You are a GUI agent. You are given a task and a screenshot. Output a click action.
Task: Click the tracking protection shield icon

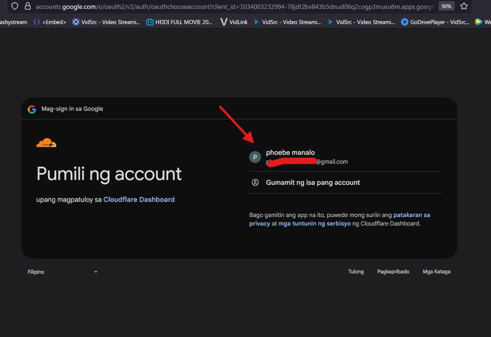[x=15, y=6]
